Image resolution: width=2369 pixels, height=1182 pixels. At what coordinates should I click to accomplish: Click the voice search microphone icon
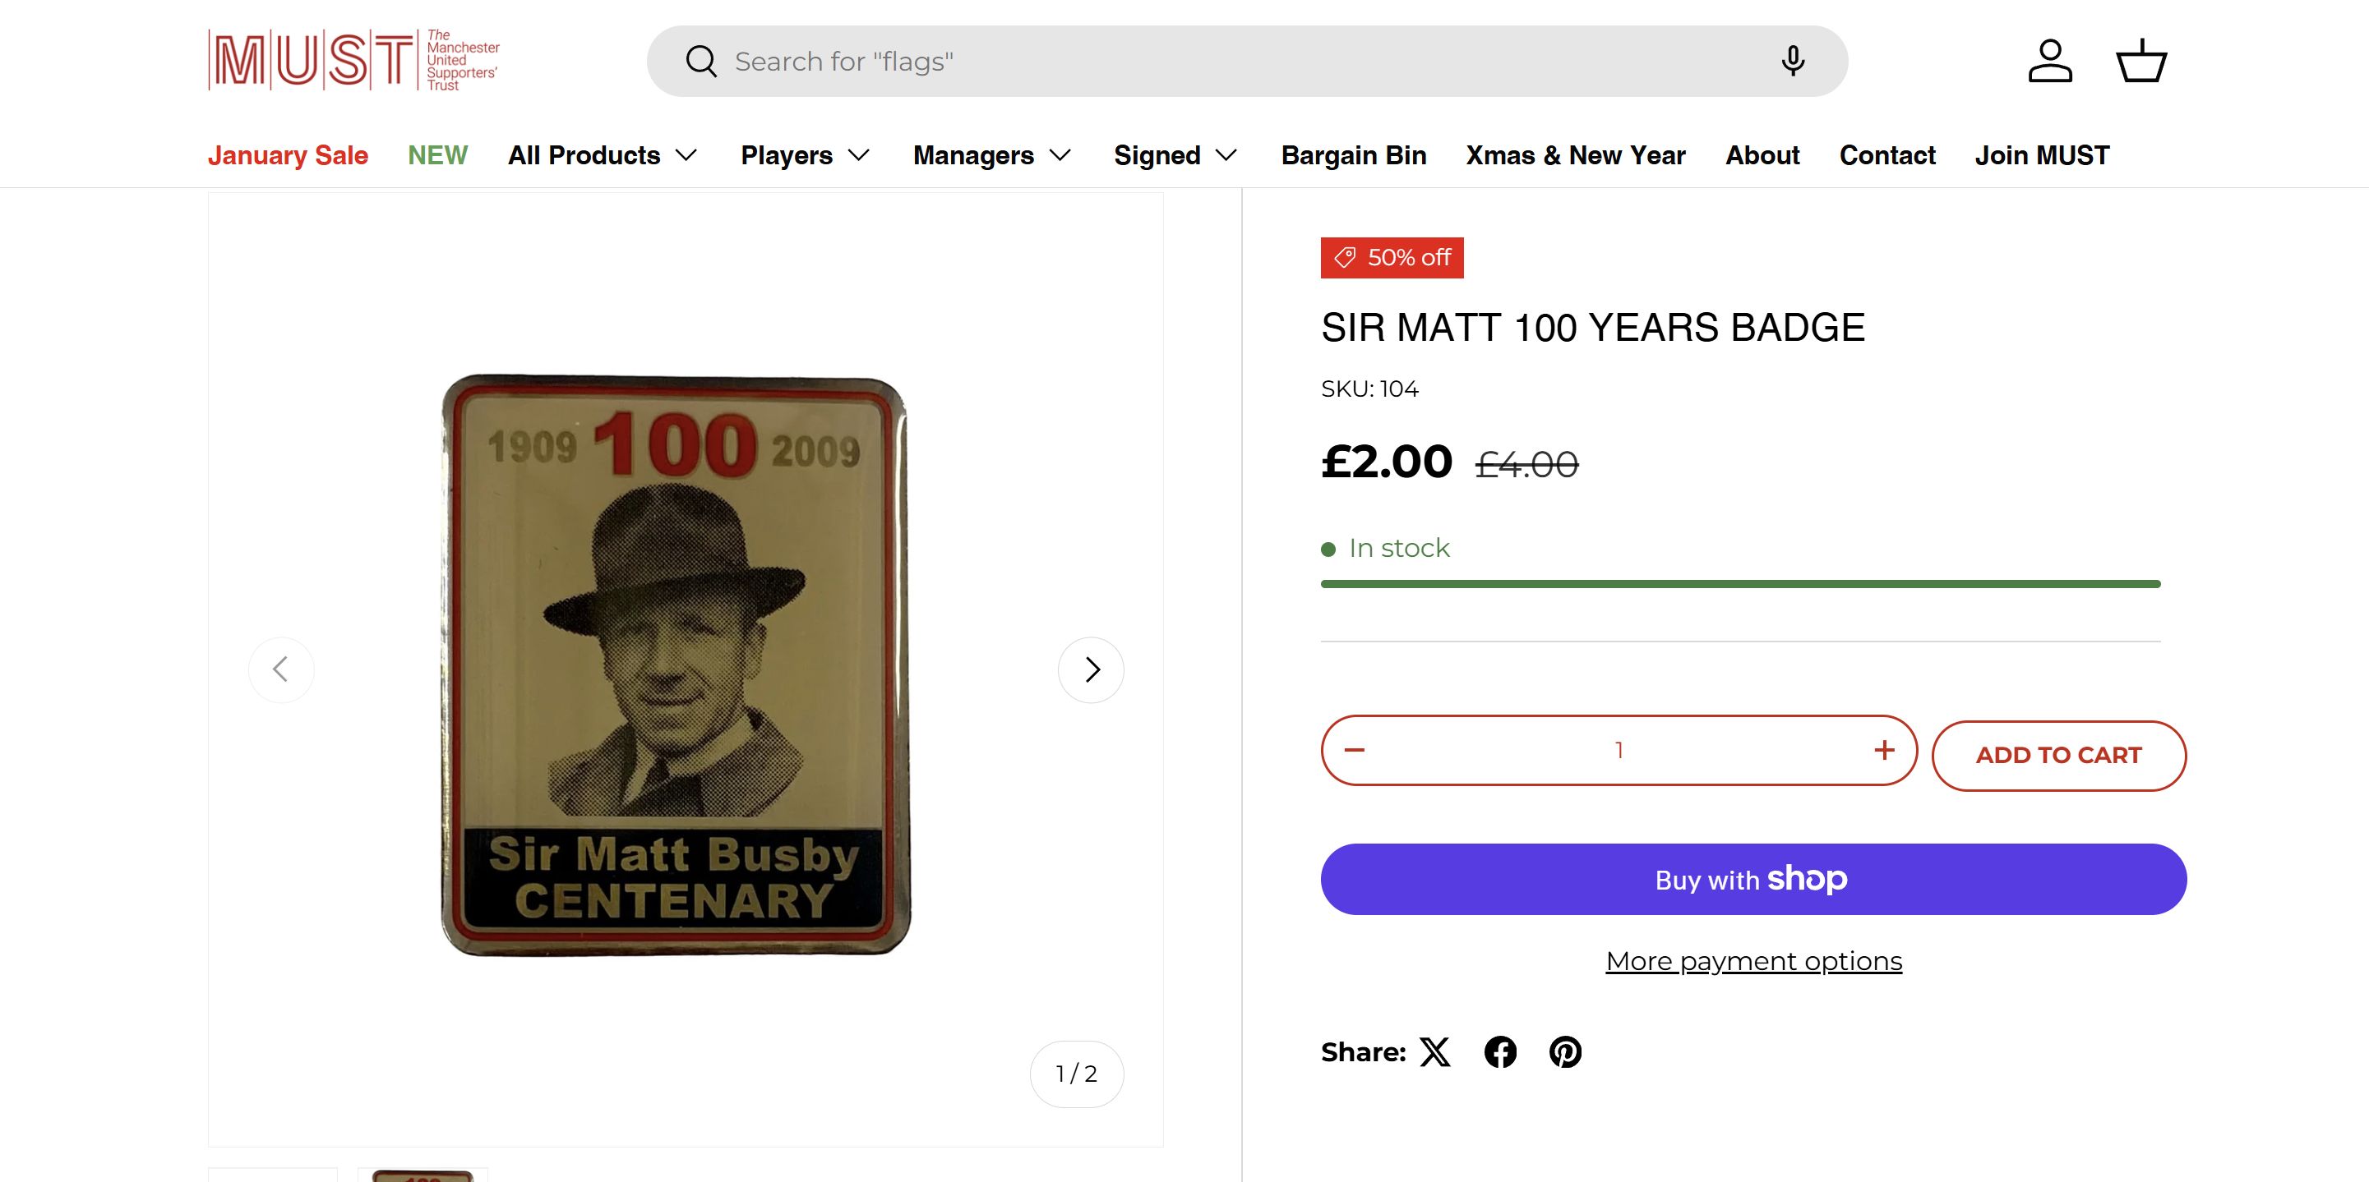(1791, 61)
